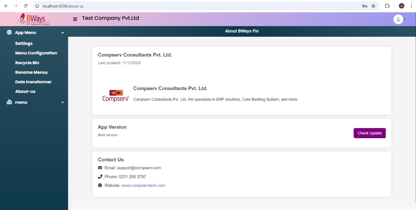
Task: Open Date transformer page
Action: pyautogui.click(x=33, y=82)
